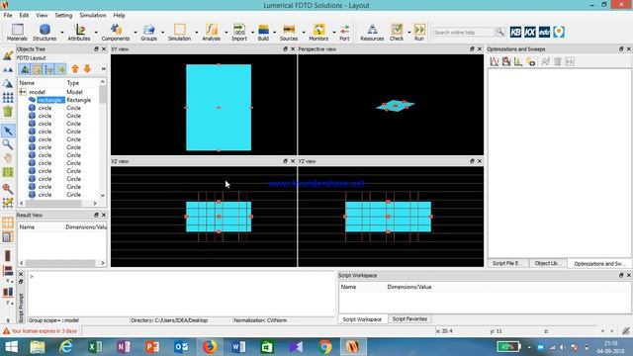Run the simulation with the Run icon
The image size is (633, 356).
point(419,32)
